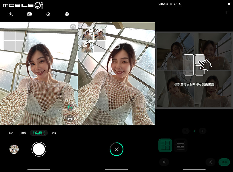233x172 pixels.
Task: Tap the photo count value 4
Action: pos(194,131)
